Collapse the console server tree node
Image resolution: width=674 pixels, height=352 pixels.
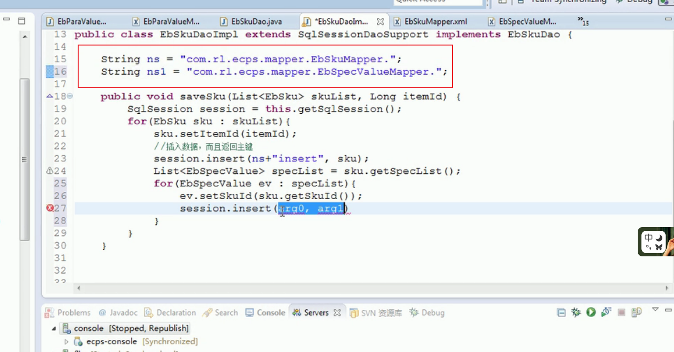pyautogui.click(x=54, y=328)
